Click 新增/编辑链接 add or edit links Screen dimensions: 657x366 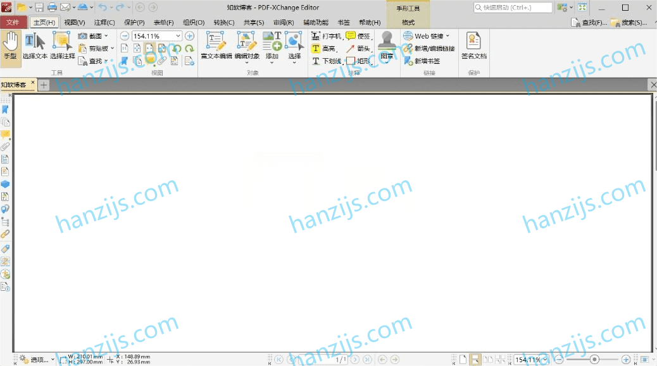(429, 49)
